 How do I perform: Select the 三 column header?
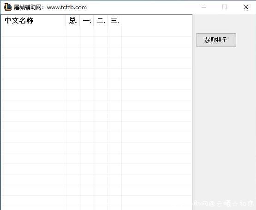(x=114, y=20)
